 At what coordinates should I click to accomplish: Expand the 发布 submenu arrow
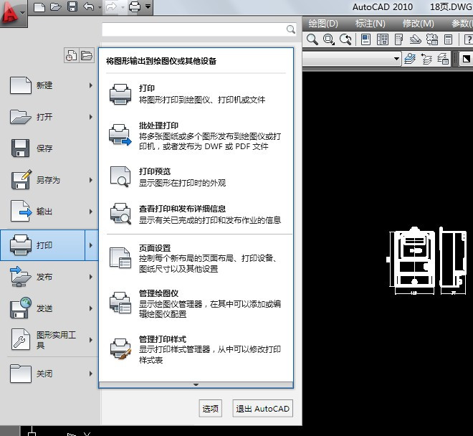(91, 277)
